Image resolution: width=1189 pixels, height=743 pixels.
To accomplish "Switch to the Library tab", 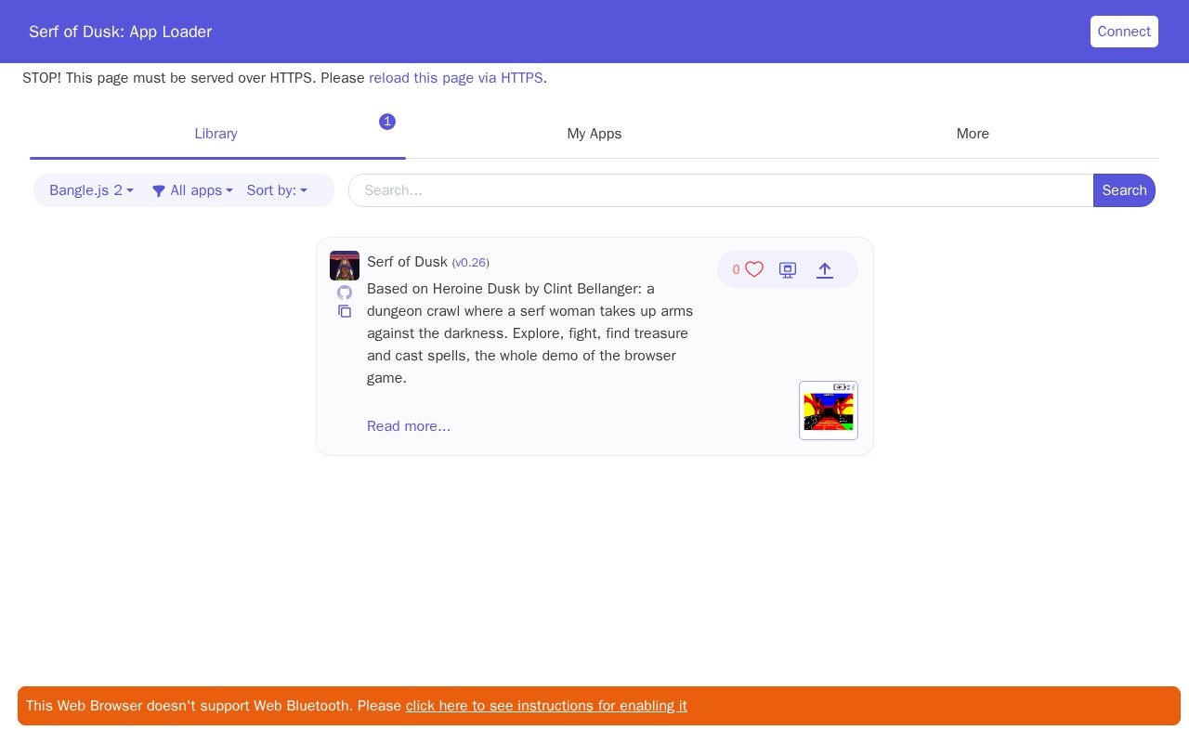I will pos(216,134).
